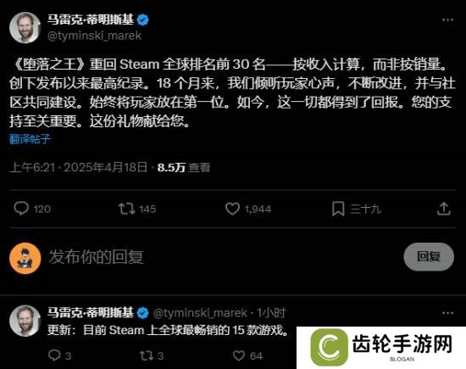Repost the update reply showing 3 reposts
This screenshot has height=369, width=466.
[146, 355]
